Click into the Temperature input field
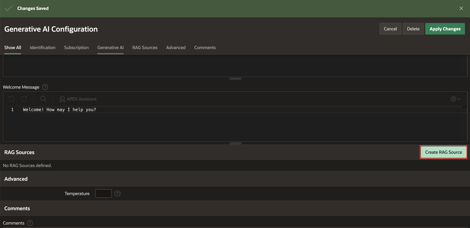Viewport: 470px width, 228px height. click(103, 194)
